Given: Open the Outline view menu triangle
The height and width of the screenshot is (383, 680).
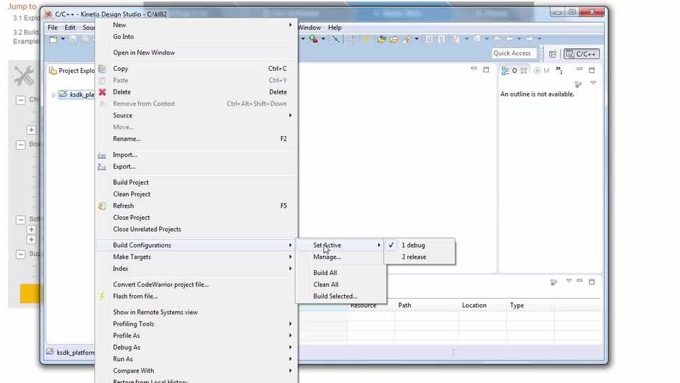Looking at the screenshot, I should [594, 83].
